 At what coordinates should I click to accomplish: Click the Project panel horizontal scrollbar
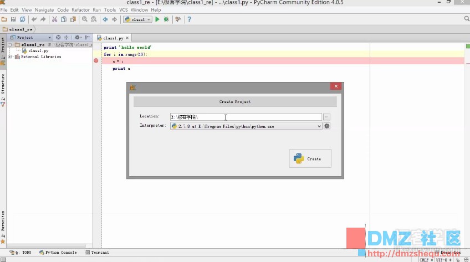tap(47, 245)
